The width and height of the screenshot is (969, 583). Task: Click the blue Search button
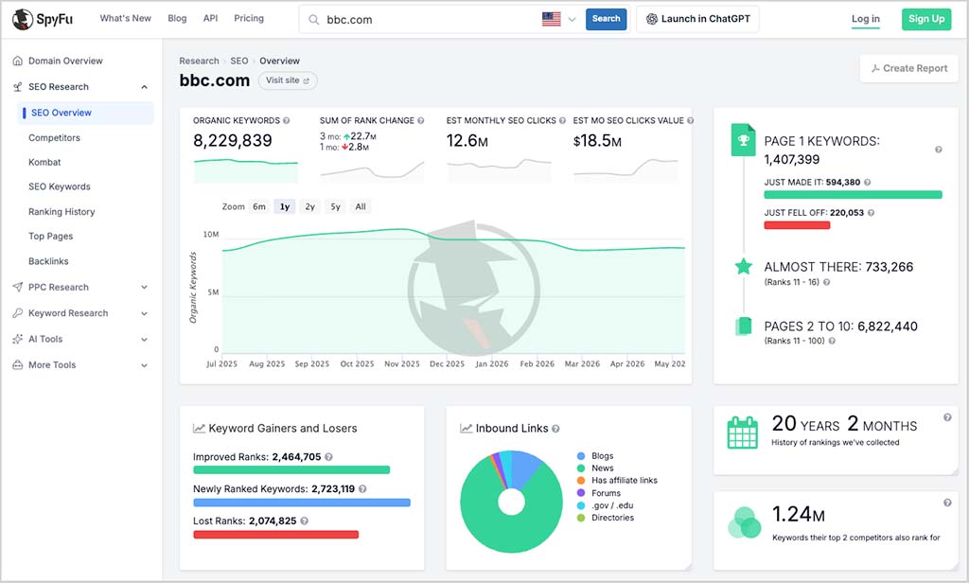(x=606, y=19)
